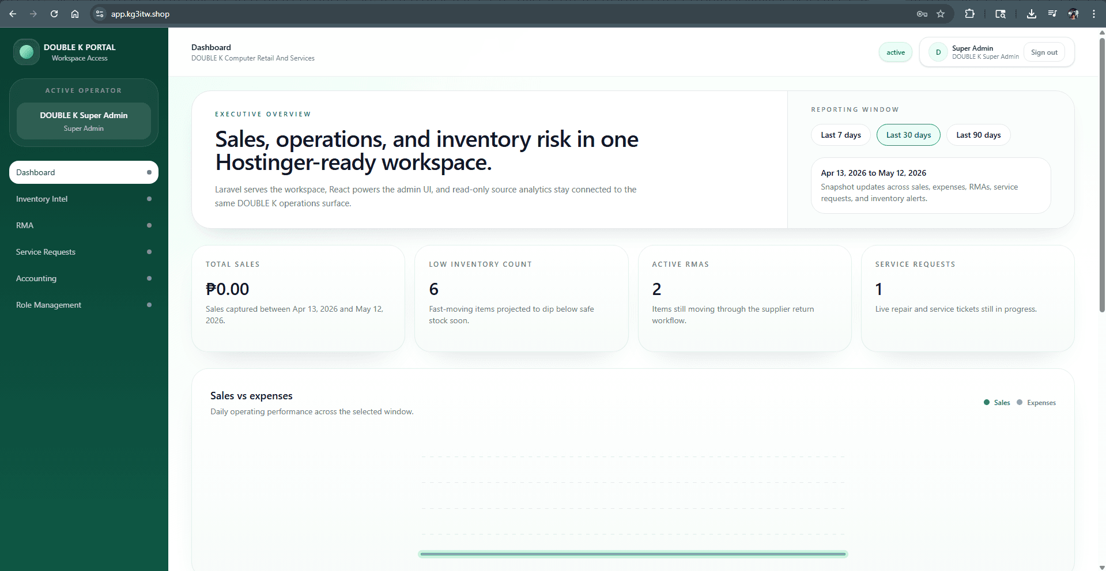Open the browser home page

pyautogui.click(x=75, y=14)
